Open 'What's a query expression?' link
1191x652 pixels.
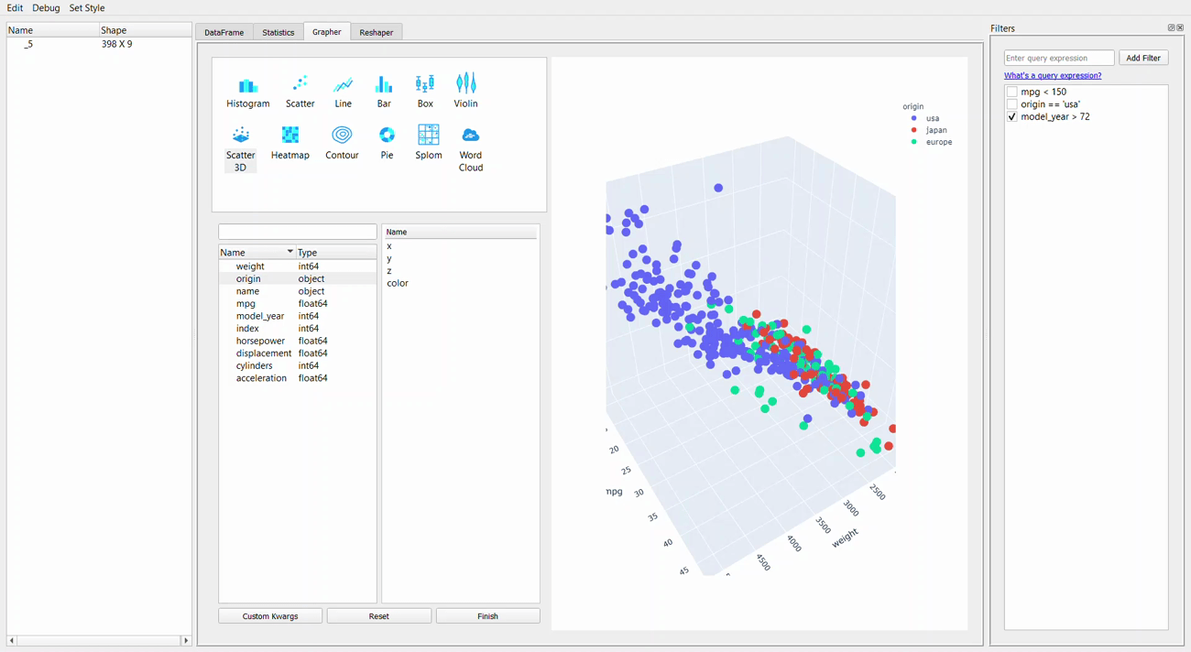point(1053,76)
